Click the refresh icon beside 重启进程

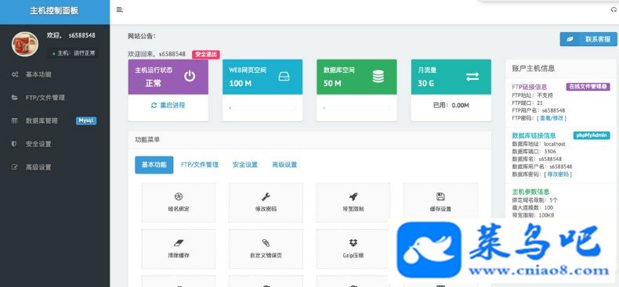pos(154,106)
